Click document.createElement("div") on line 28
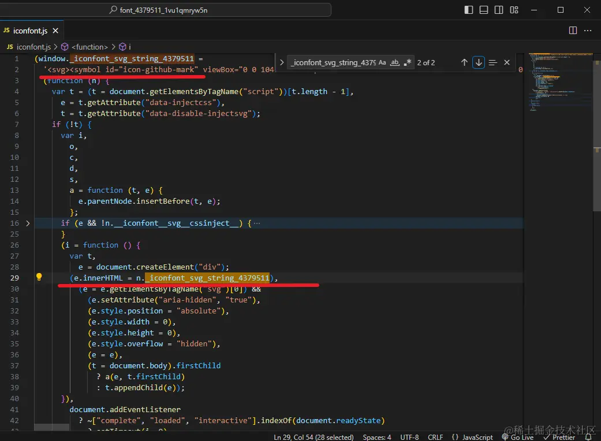The image size is (601, 441). (160, 267)
